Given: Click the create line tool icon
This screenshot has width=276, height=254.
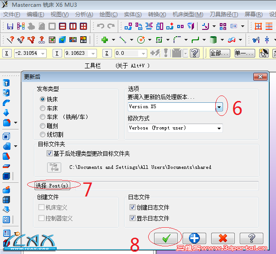Looking at the screenshot, I should point(123,40).
